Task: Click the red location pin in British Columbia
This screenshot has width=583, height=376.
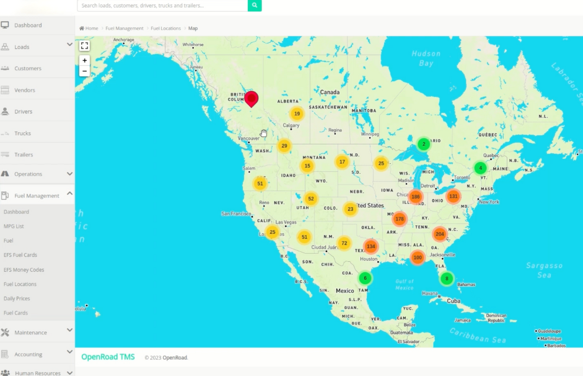Action: 252,99
